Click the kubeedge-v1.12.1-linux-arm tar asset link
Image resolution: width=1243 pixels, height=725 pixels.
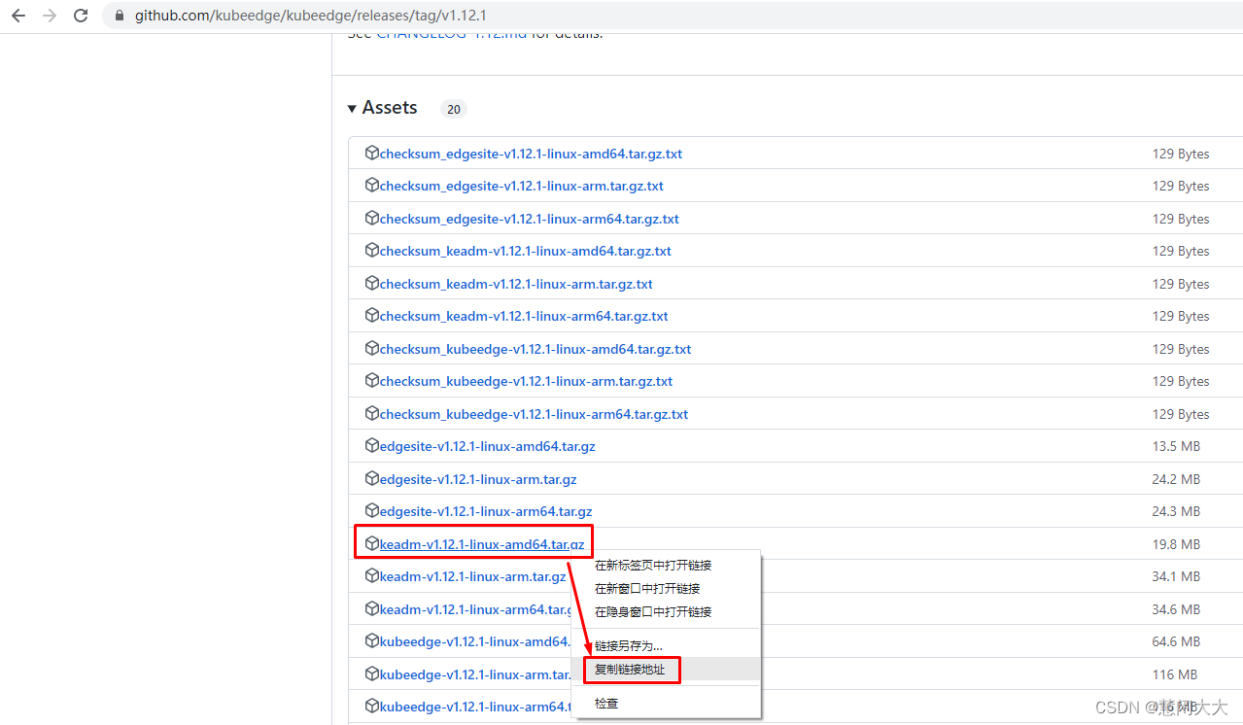pyautogui.click(x=476, y=674)
